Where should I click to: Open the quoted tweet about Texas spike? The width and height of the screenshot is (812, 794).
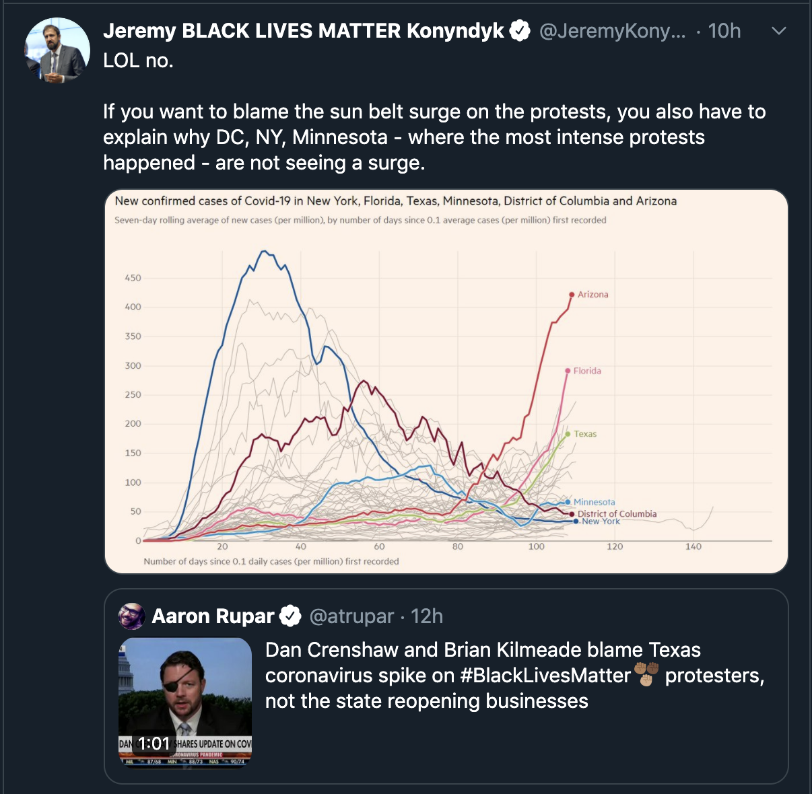tap(446, 686)
